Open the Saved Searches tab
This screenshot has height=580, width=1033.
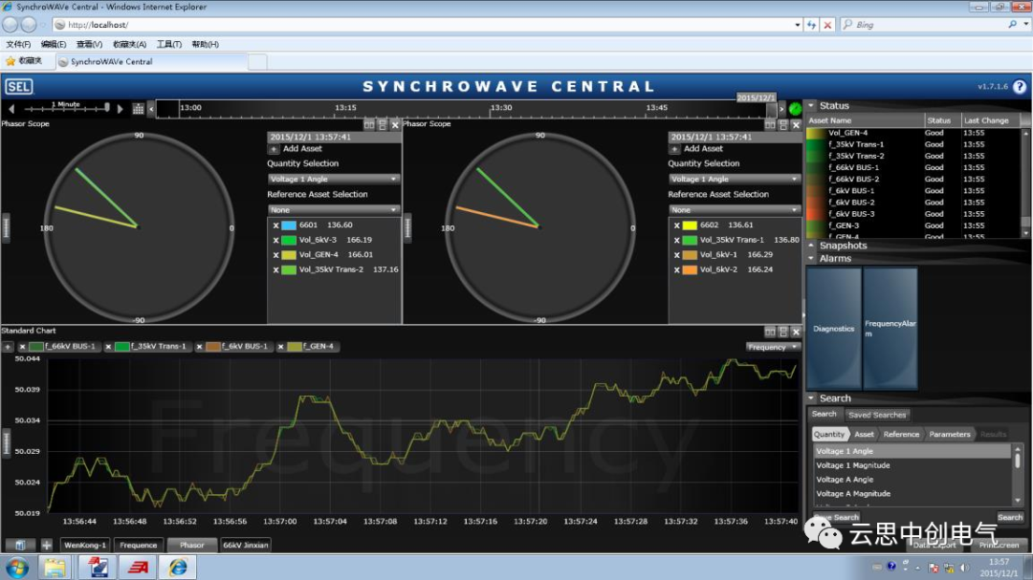click(x=876, y=415)
